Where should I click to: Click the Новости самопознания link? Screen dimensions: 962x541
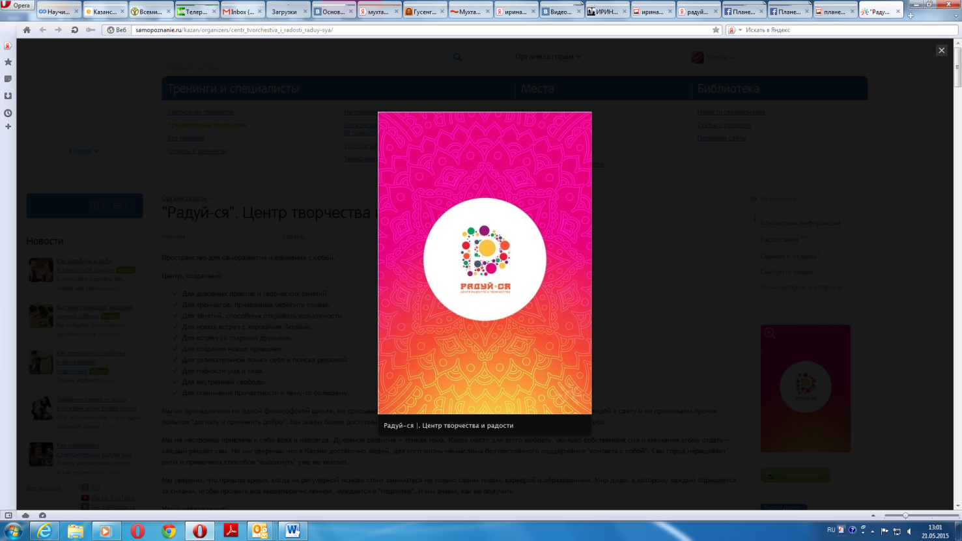tap(731, 112)
